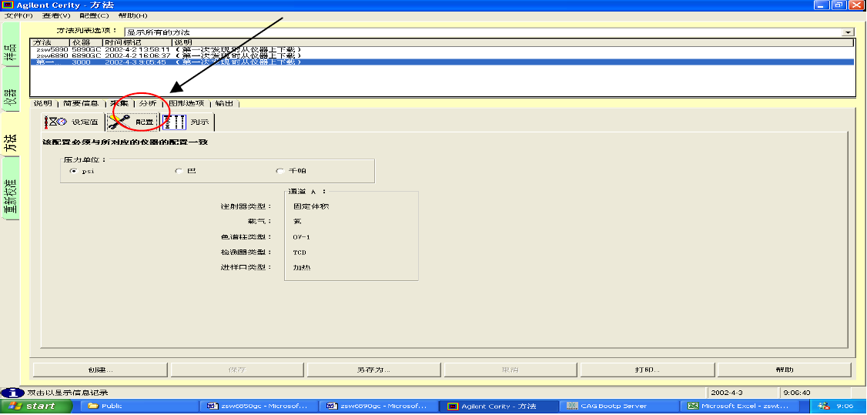Open the 重新校准 side tab
Screen dimensions: 867x415
click(10, 188)
